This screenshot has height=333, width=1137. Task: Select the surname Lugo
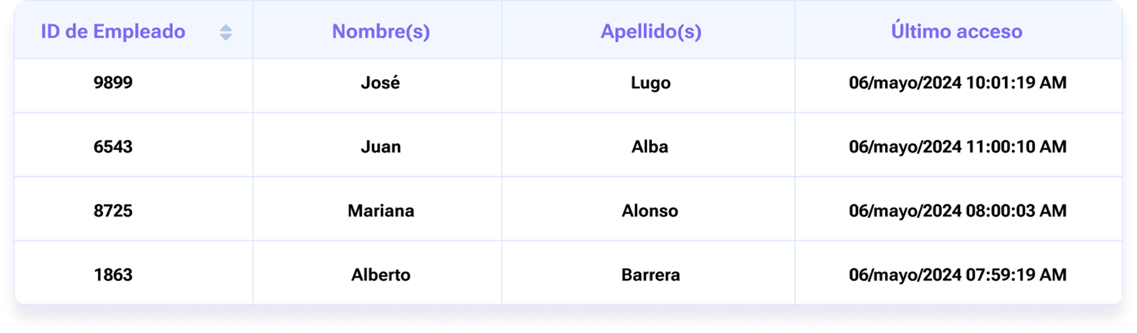point(650,83)
